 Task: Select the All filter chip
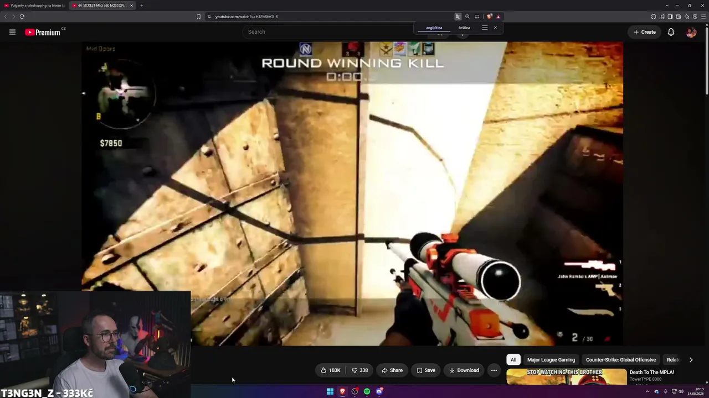point(513,360)
